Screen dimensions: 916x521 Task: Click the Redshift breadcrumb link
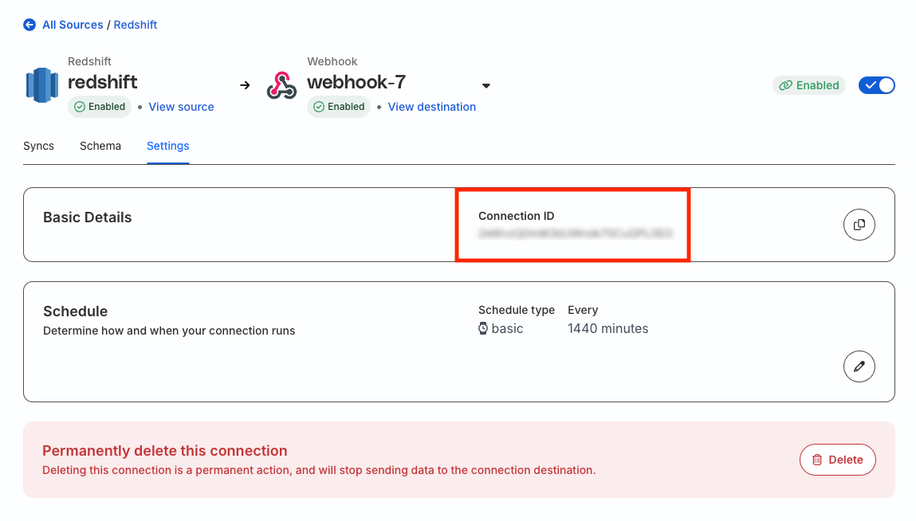pyautogui.click(x=136, y=25)
